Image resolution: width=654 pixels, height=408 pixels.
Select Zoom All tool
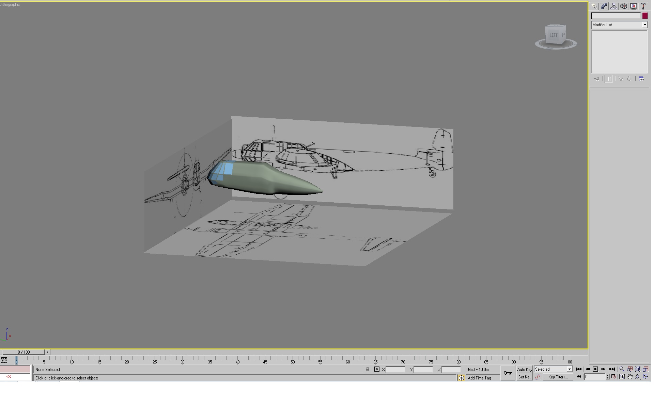click(630, 369)
